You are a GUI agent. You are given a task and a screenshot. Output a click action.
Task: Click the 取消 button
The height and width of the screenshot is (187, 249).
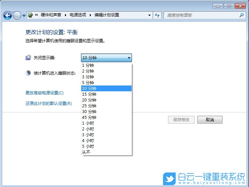click(x=210, y=120)
